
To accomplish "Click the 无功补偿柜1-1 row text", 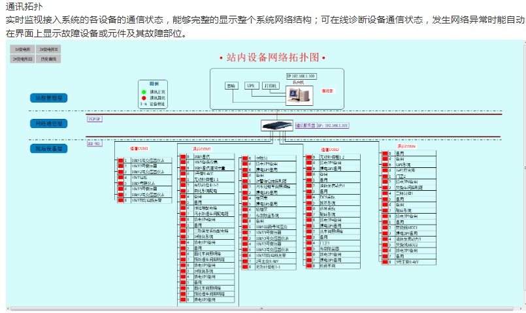I will click(x=268, y=267).
